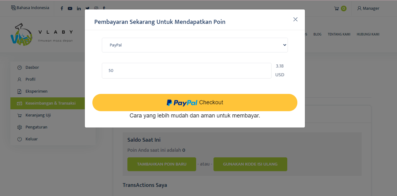Image resolution: width=397 pixels, height=196 pixels.
Task: Open the Dasbor dashboard icon
Action: [x=19, y=67]
